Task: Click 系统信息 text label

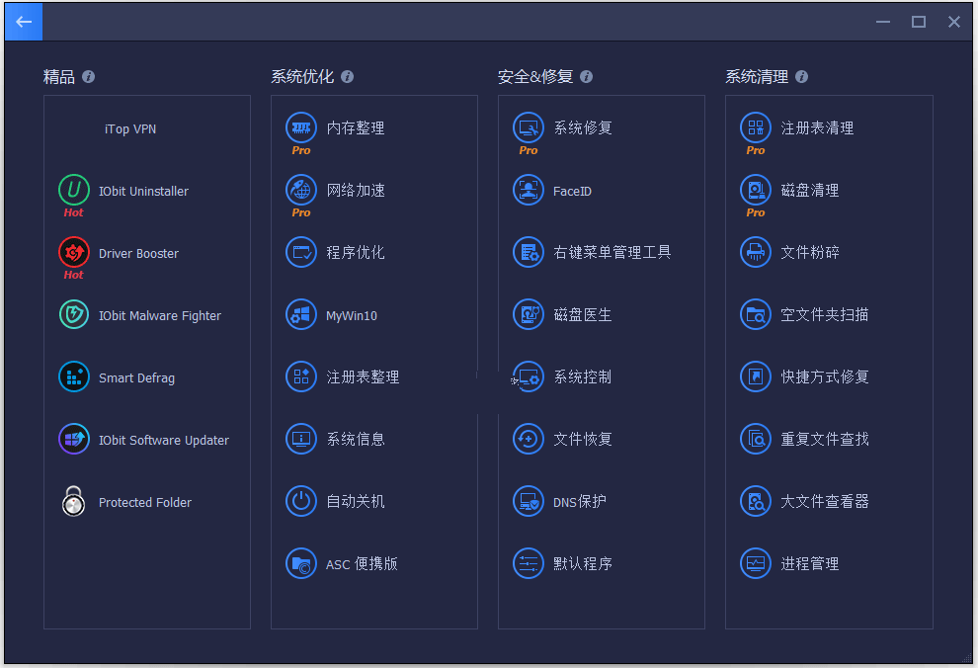Action: click(x=356, y=439)
